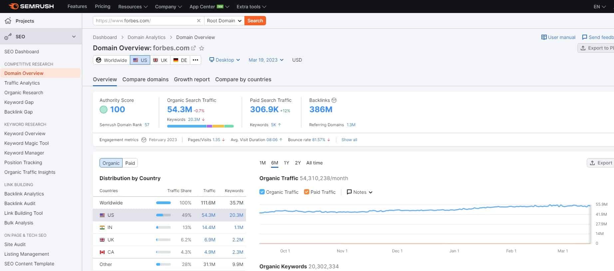Switch to Compare domains tab
614x271 pixels.
[145, 79]
